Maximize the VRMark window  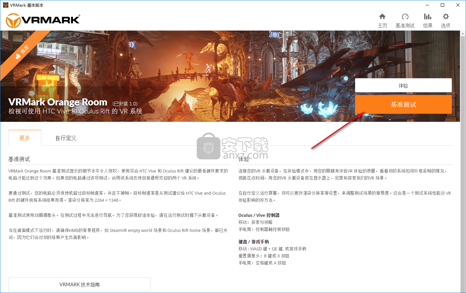[442, 5]
